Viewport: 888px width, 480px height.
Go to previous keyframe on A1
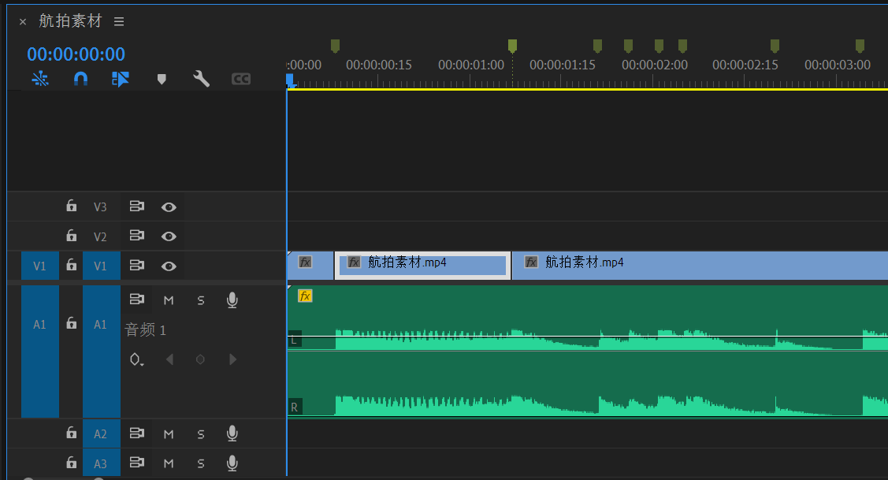(x=169, y=359)
